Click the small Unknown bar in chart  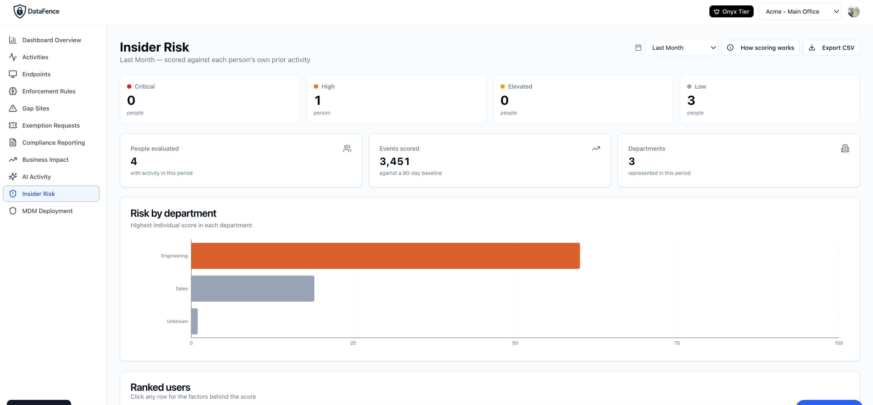coord(194,322)
